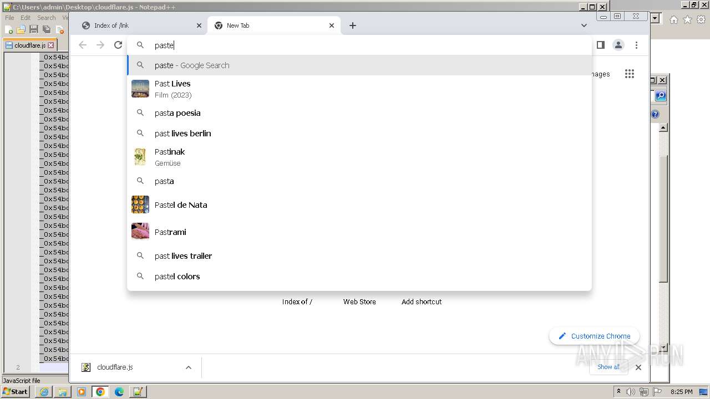Open the 'Index of /' shortcut
Screen dimensions: 710x399
(297, 301)
